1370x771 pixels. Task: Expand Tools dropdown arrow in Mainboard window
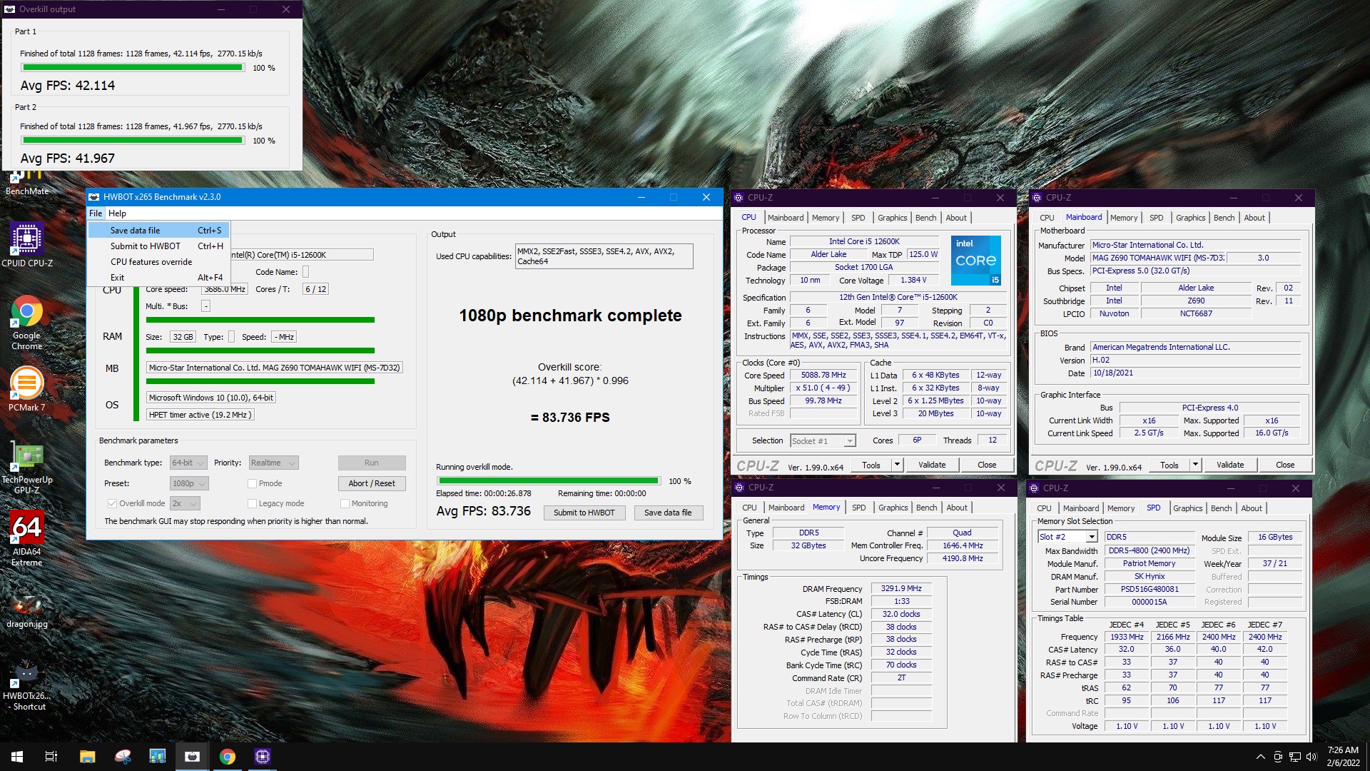[x=1195, y=465]
